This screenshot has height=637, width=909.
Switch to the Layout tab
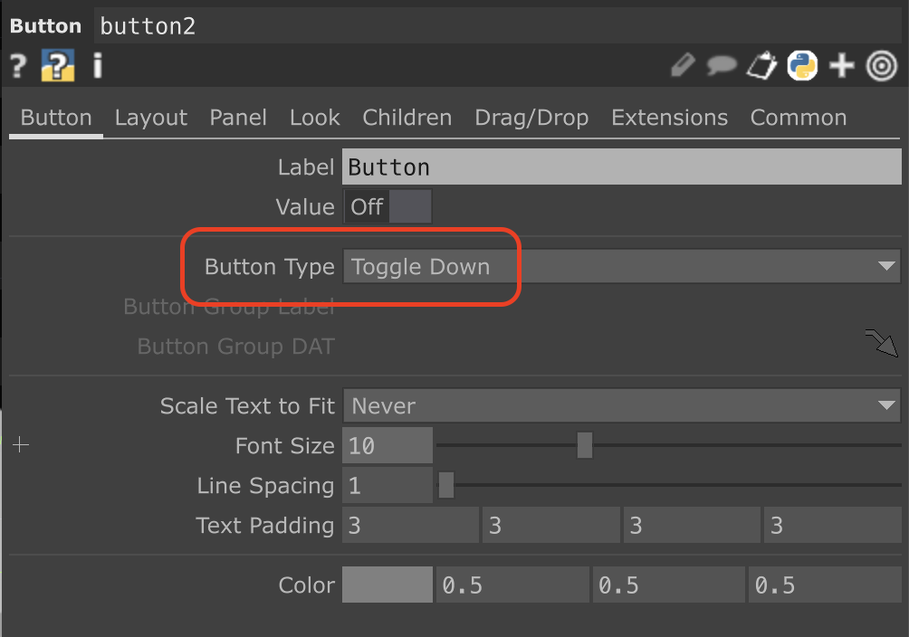[150, 118]
